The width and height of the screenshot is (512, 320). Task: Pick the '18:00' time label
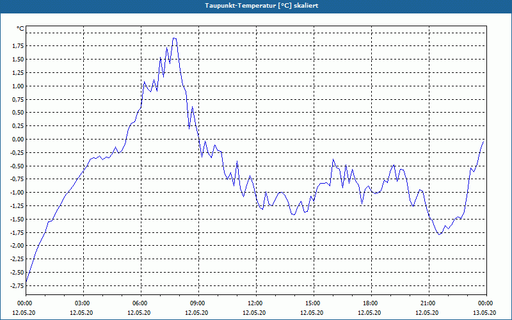(371, 303)
